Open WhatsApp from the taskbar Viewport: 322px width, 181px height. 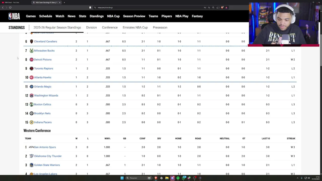click(x=184, y=178)
